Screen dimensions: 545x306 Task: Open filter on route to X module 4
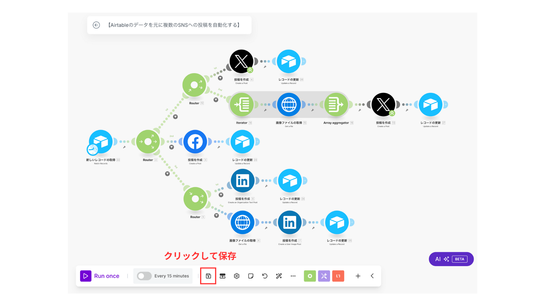pyautogui.click(x=220, y=78)
